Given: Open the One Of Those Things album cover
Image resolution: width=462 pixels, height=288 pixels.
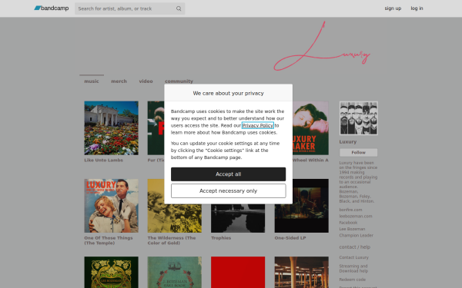Looking at the screenshot, I should click(x=111, y=206).
